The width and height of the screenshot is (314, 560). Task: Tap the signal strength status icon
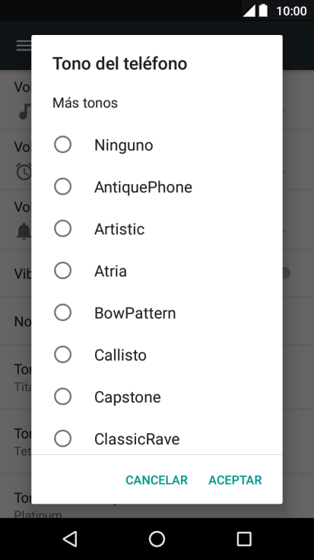249,11
